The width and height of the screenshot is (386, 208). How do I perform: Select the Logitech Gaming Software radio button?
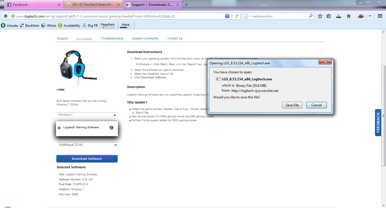tap(59, 128)
